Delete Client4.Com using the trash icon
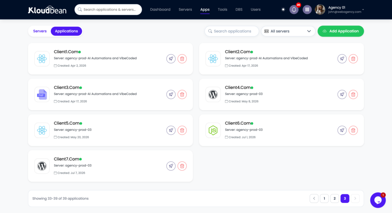The width and height of the screenshot is (392, 213). (353, 94)
